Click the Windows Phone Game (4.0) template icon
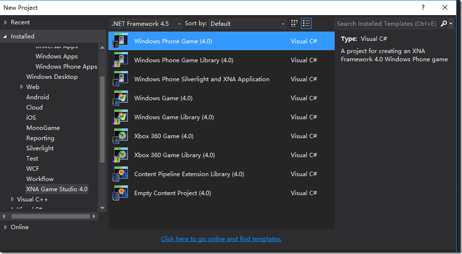The width and height of the screenshot is (462, 254). [x=120, y=41]
